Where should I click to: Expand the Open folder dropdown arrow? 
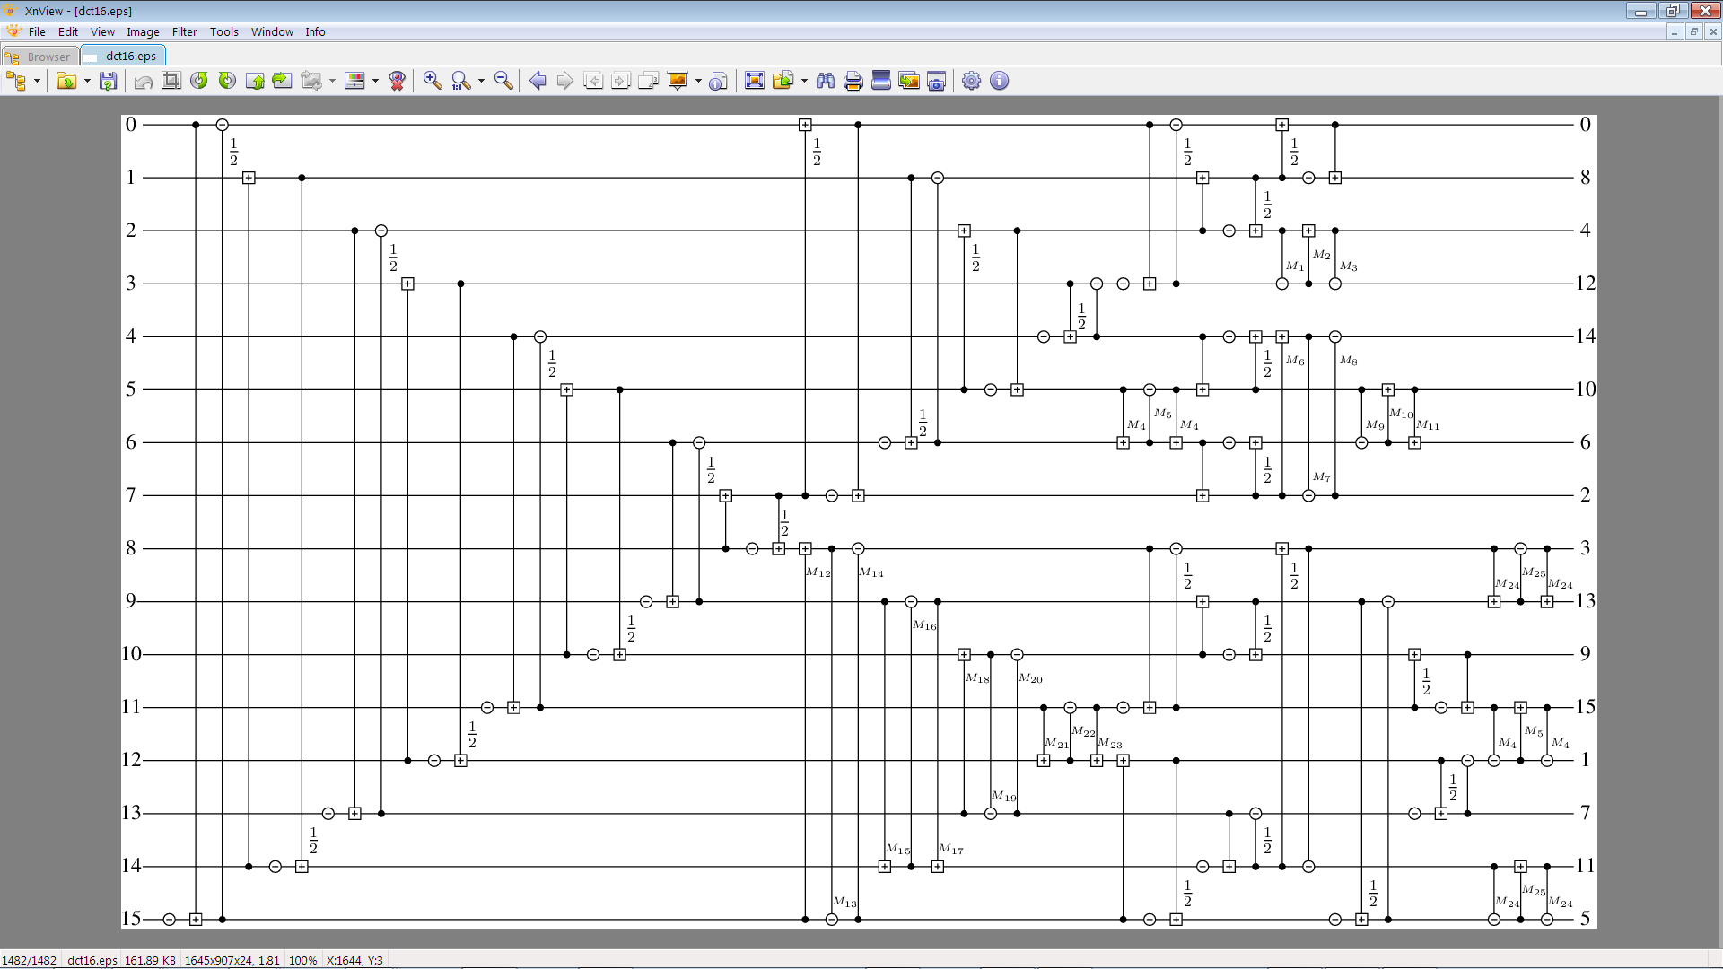(87, 82)
